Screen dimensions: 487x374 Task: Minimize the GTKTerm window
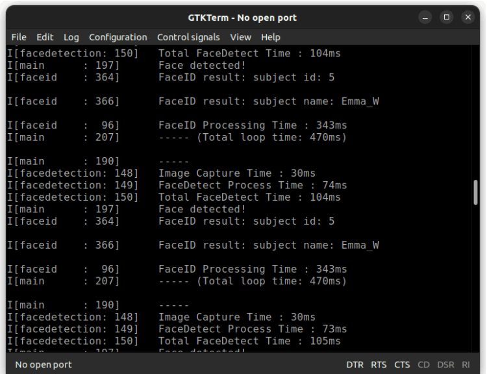(x=425, y=17)
